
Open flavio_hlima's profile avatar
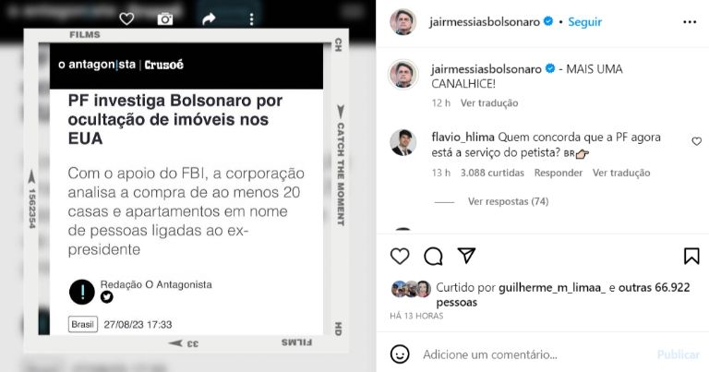403,142
